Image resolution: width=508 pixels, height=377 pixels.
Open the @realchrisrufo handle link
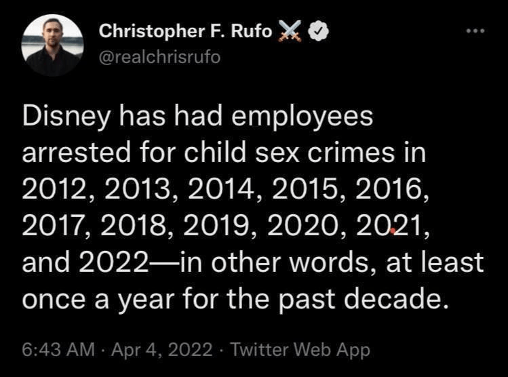pos(159,57)
